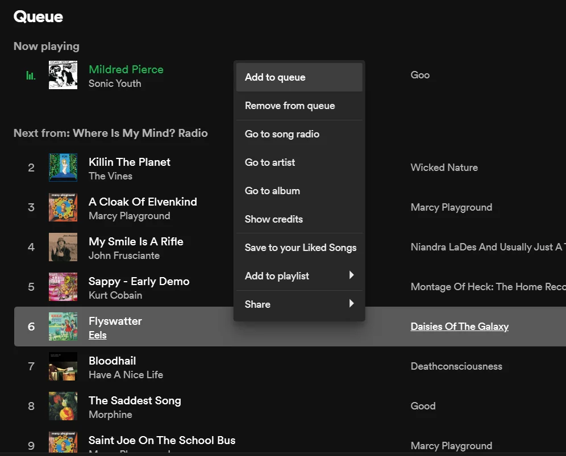The image size is (566, 456).
Task: Click the Mildred Pierce song title
Action: [x=126, y=69]
